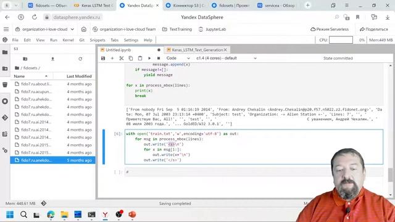Select the fido7.ru.anekdo... file
The image size is (395, 222).
(53, 160)
